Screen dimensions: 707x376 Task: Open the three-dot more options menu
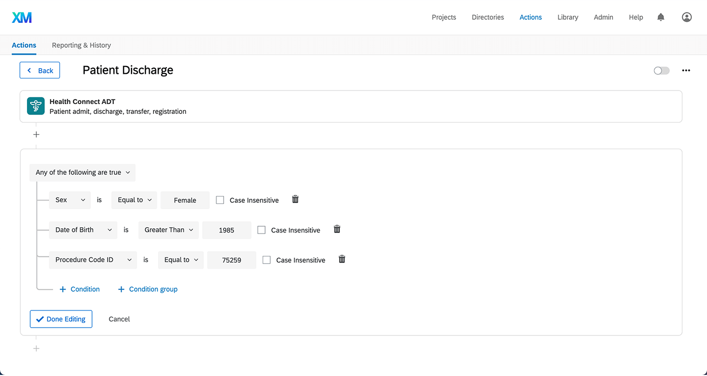click(x=686, y=71)
